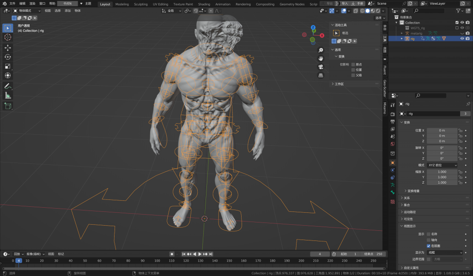The width and height of the screenshot is (473, 276).
Task: Expand the 关系 (Relations) panel
Action: pyautogui.click(x=406, y=198)
